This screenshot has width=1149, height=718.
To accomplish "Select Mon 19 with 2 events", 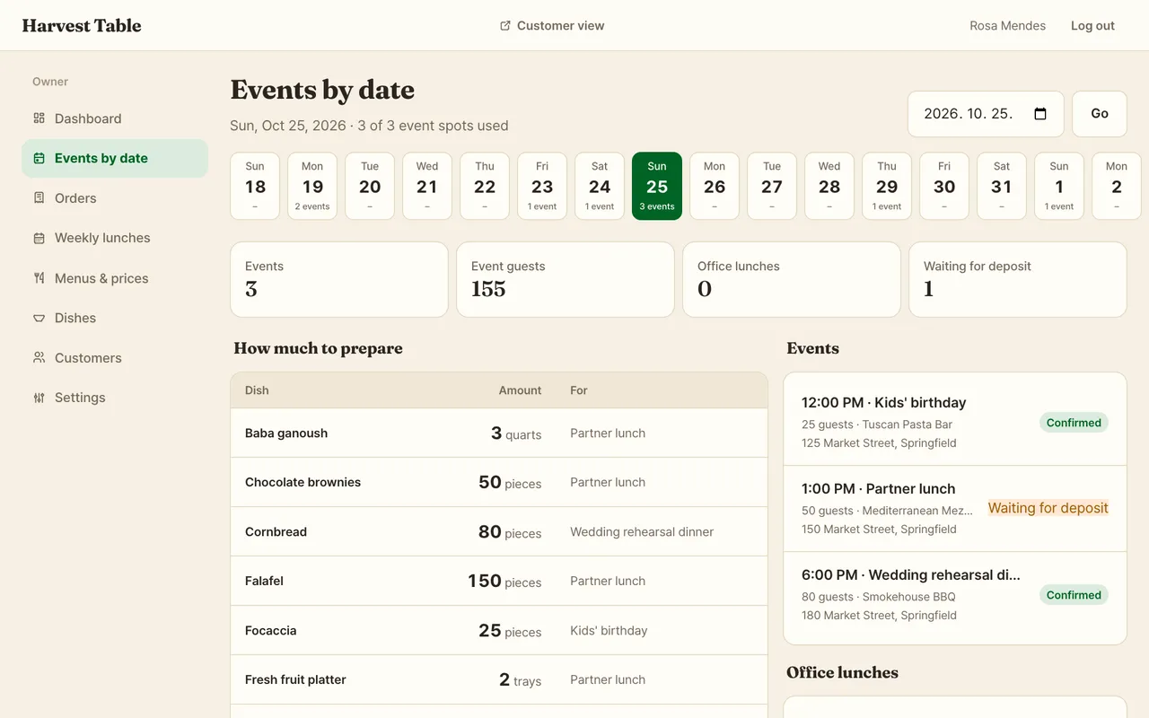I will coord(312,186).
